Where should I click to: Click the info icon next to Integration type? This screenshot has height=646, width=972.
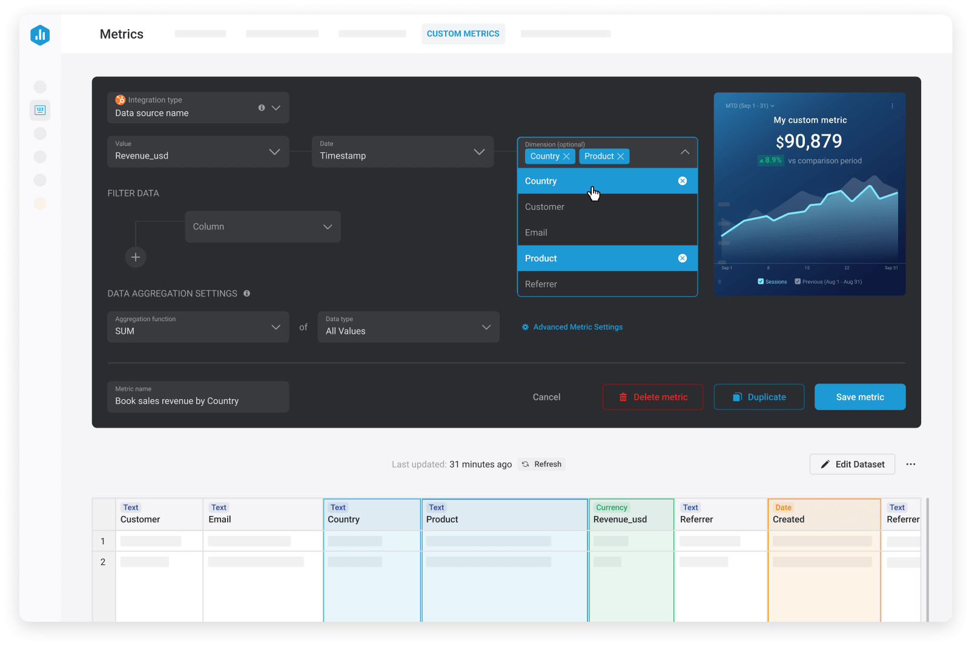pos(262,107)
